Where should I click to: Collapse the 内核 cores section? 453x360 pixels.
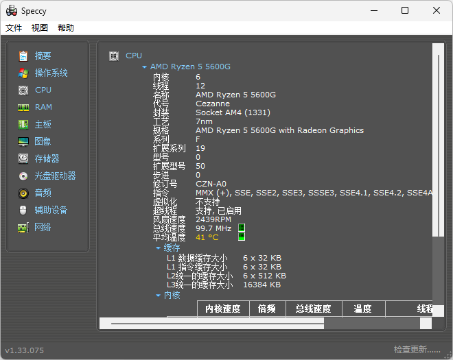coord(158,296)
